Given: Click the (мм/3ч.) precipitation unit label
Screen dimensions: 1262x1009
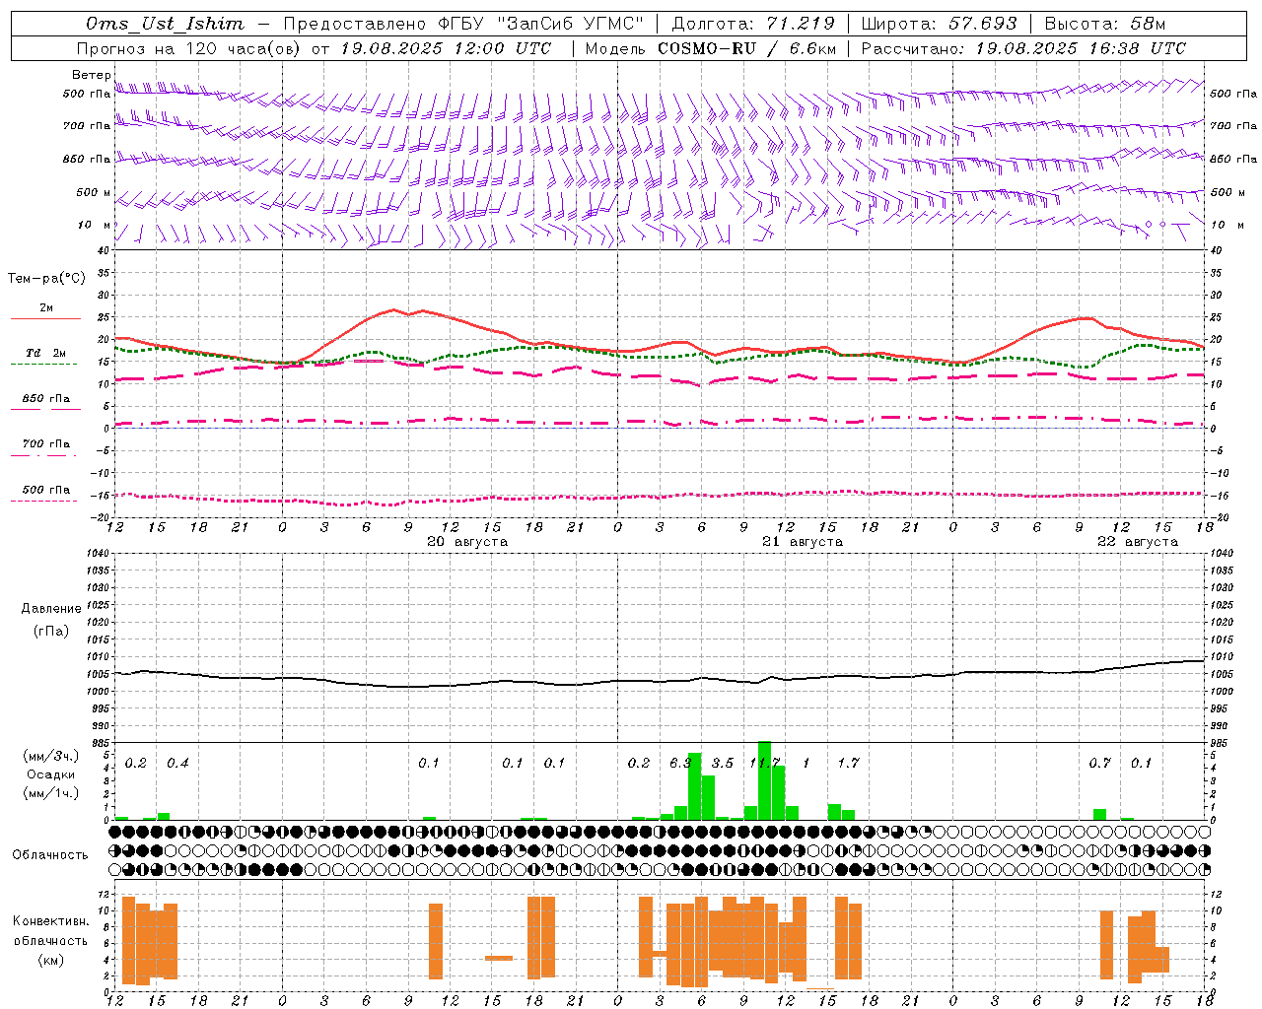Looking at the screenshot, I should tap(51, 756).
